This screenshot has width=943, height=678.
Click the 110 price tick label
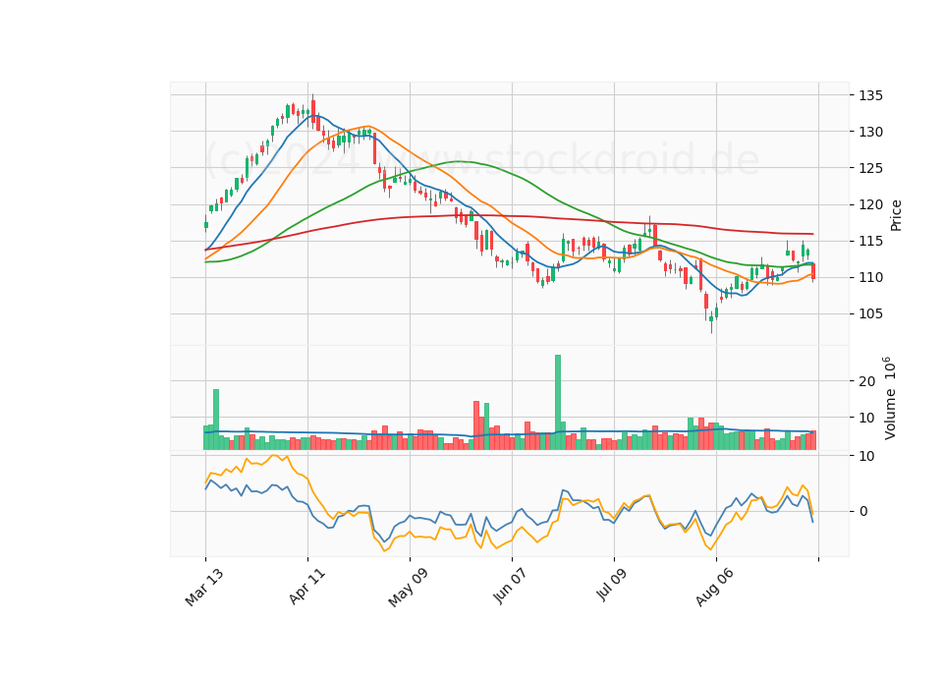coord(871,278)
